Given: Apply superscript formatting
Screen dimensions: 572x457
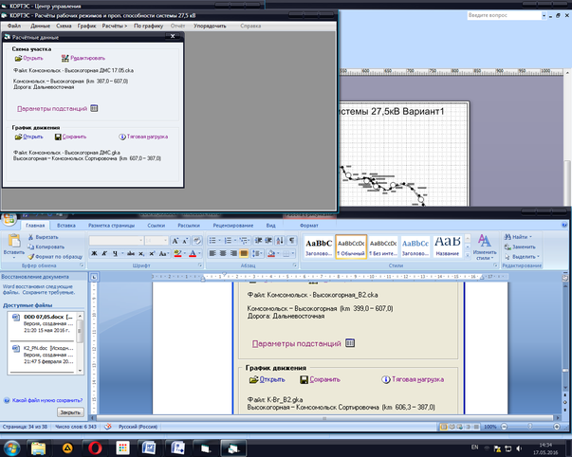Looking at the screenshot, I should click(152, 253).
